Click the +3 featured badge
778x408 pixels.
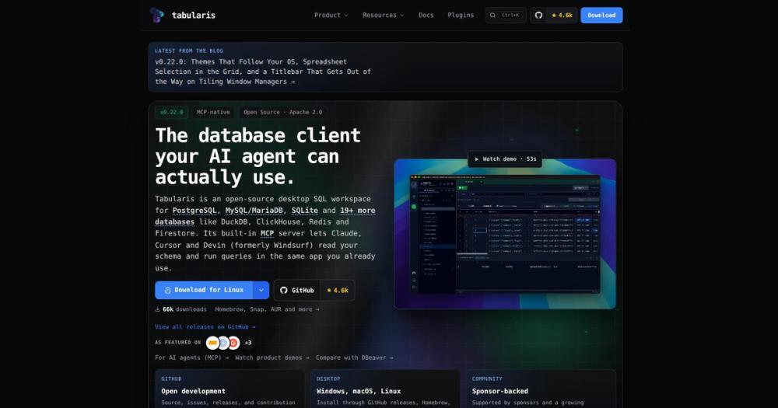[x=248, y=343]
